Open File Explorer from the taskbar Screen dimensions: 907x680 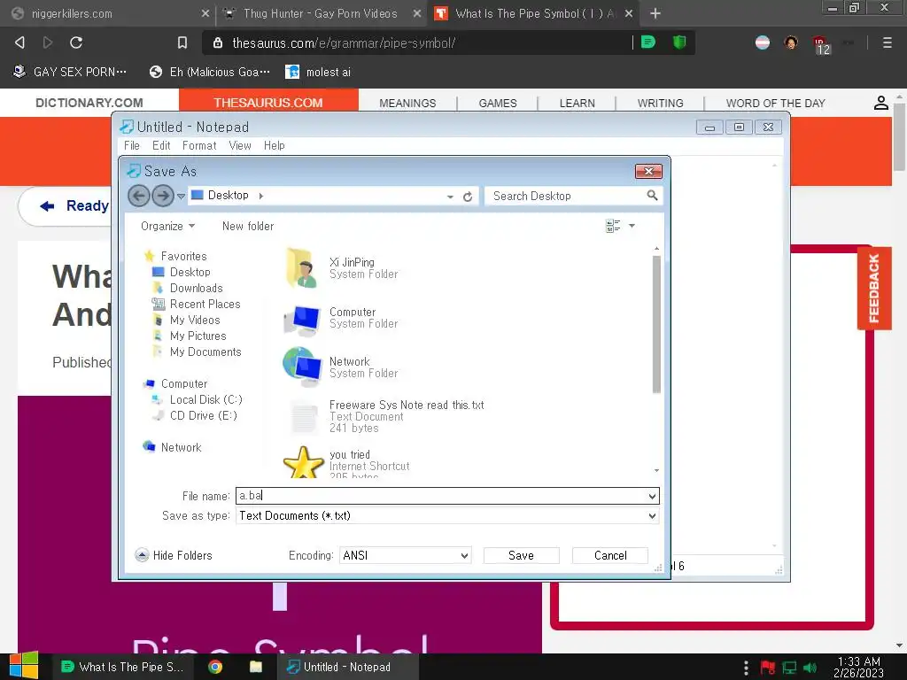(x=256, y=667)
